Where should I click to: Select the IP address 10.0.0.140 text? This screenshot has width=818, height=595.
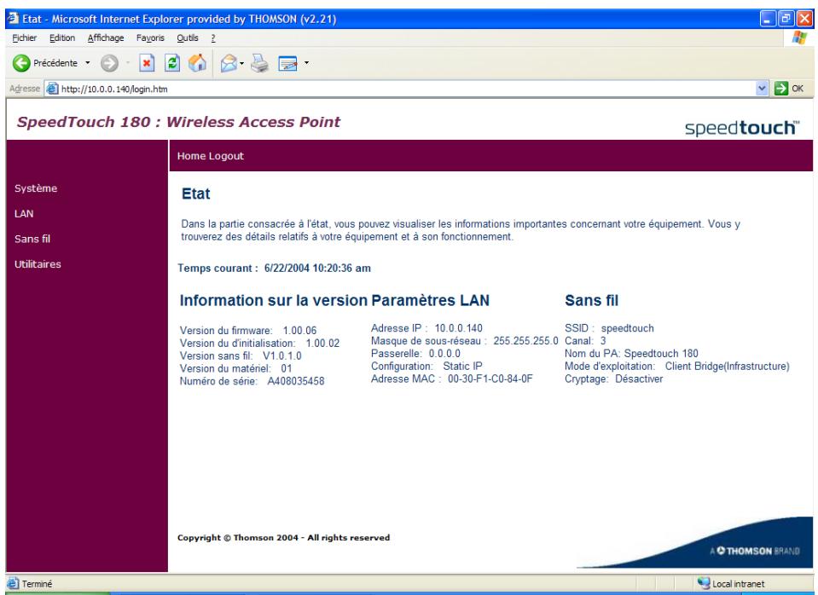click(x=459, y=328)
